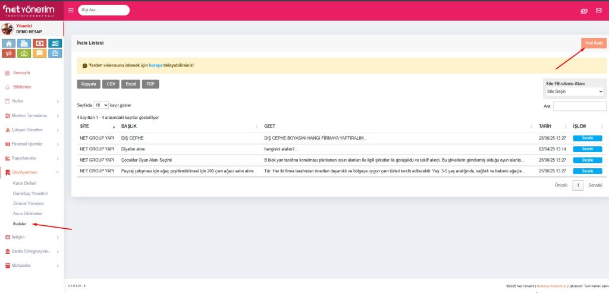Open the envelope messages icon in header
The height and width of the screenshot is (293, 609).
(x=598, y=11)
